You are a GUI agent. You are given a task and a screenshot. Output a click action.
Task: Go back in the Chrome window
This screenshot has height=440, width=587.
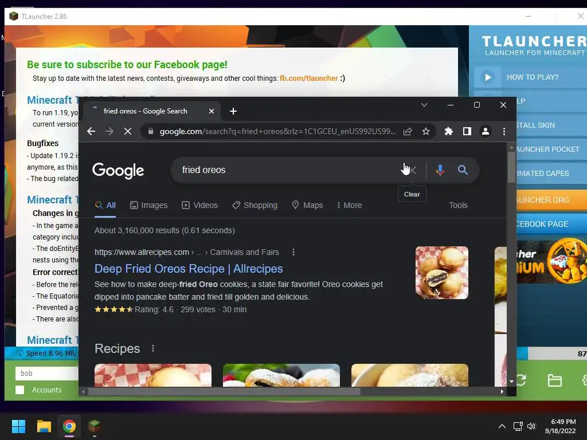(91, 131)
